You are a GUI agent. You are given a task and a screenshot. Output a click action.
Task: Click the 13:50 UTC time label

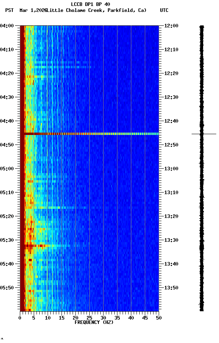point(171,288)
